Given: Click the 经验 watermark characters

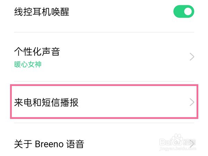Looking at the screenshot, I should [x=190, y=143].
